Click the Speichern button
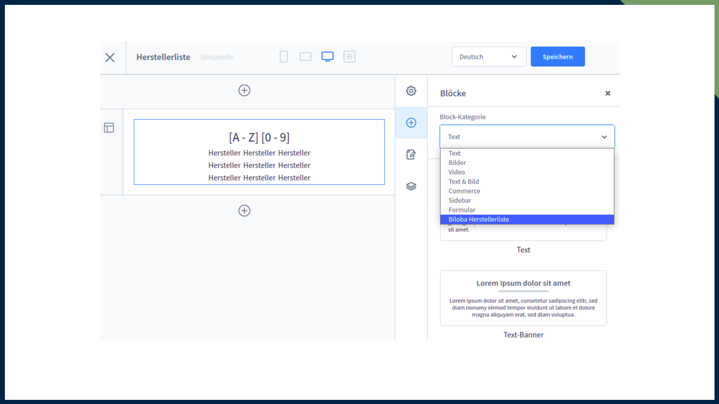Screen dimensions: 719x404 557,57
